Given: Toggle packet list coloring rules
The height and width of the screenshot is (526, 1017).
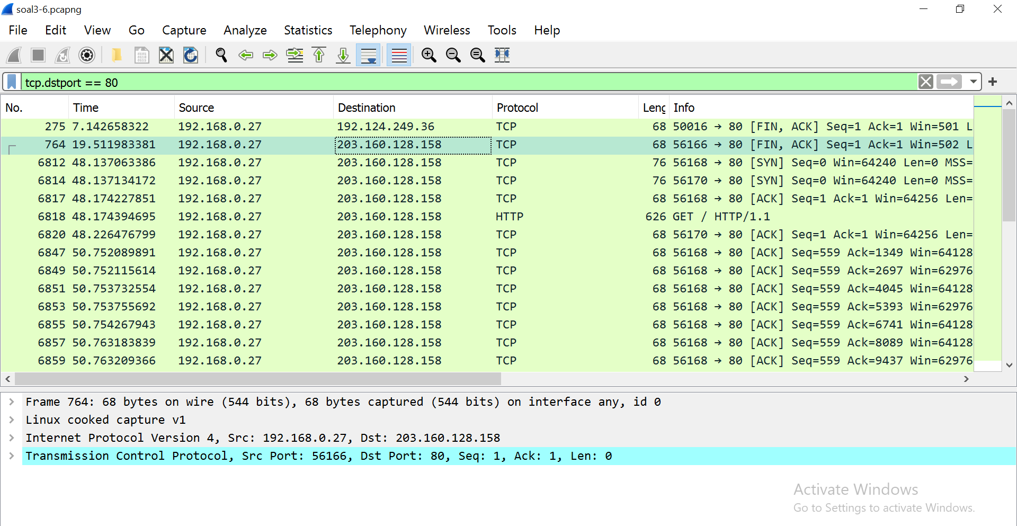Looking at the screenshot, I should point(399,55).
